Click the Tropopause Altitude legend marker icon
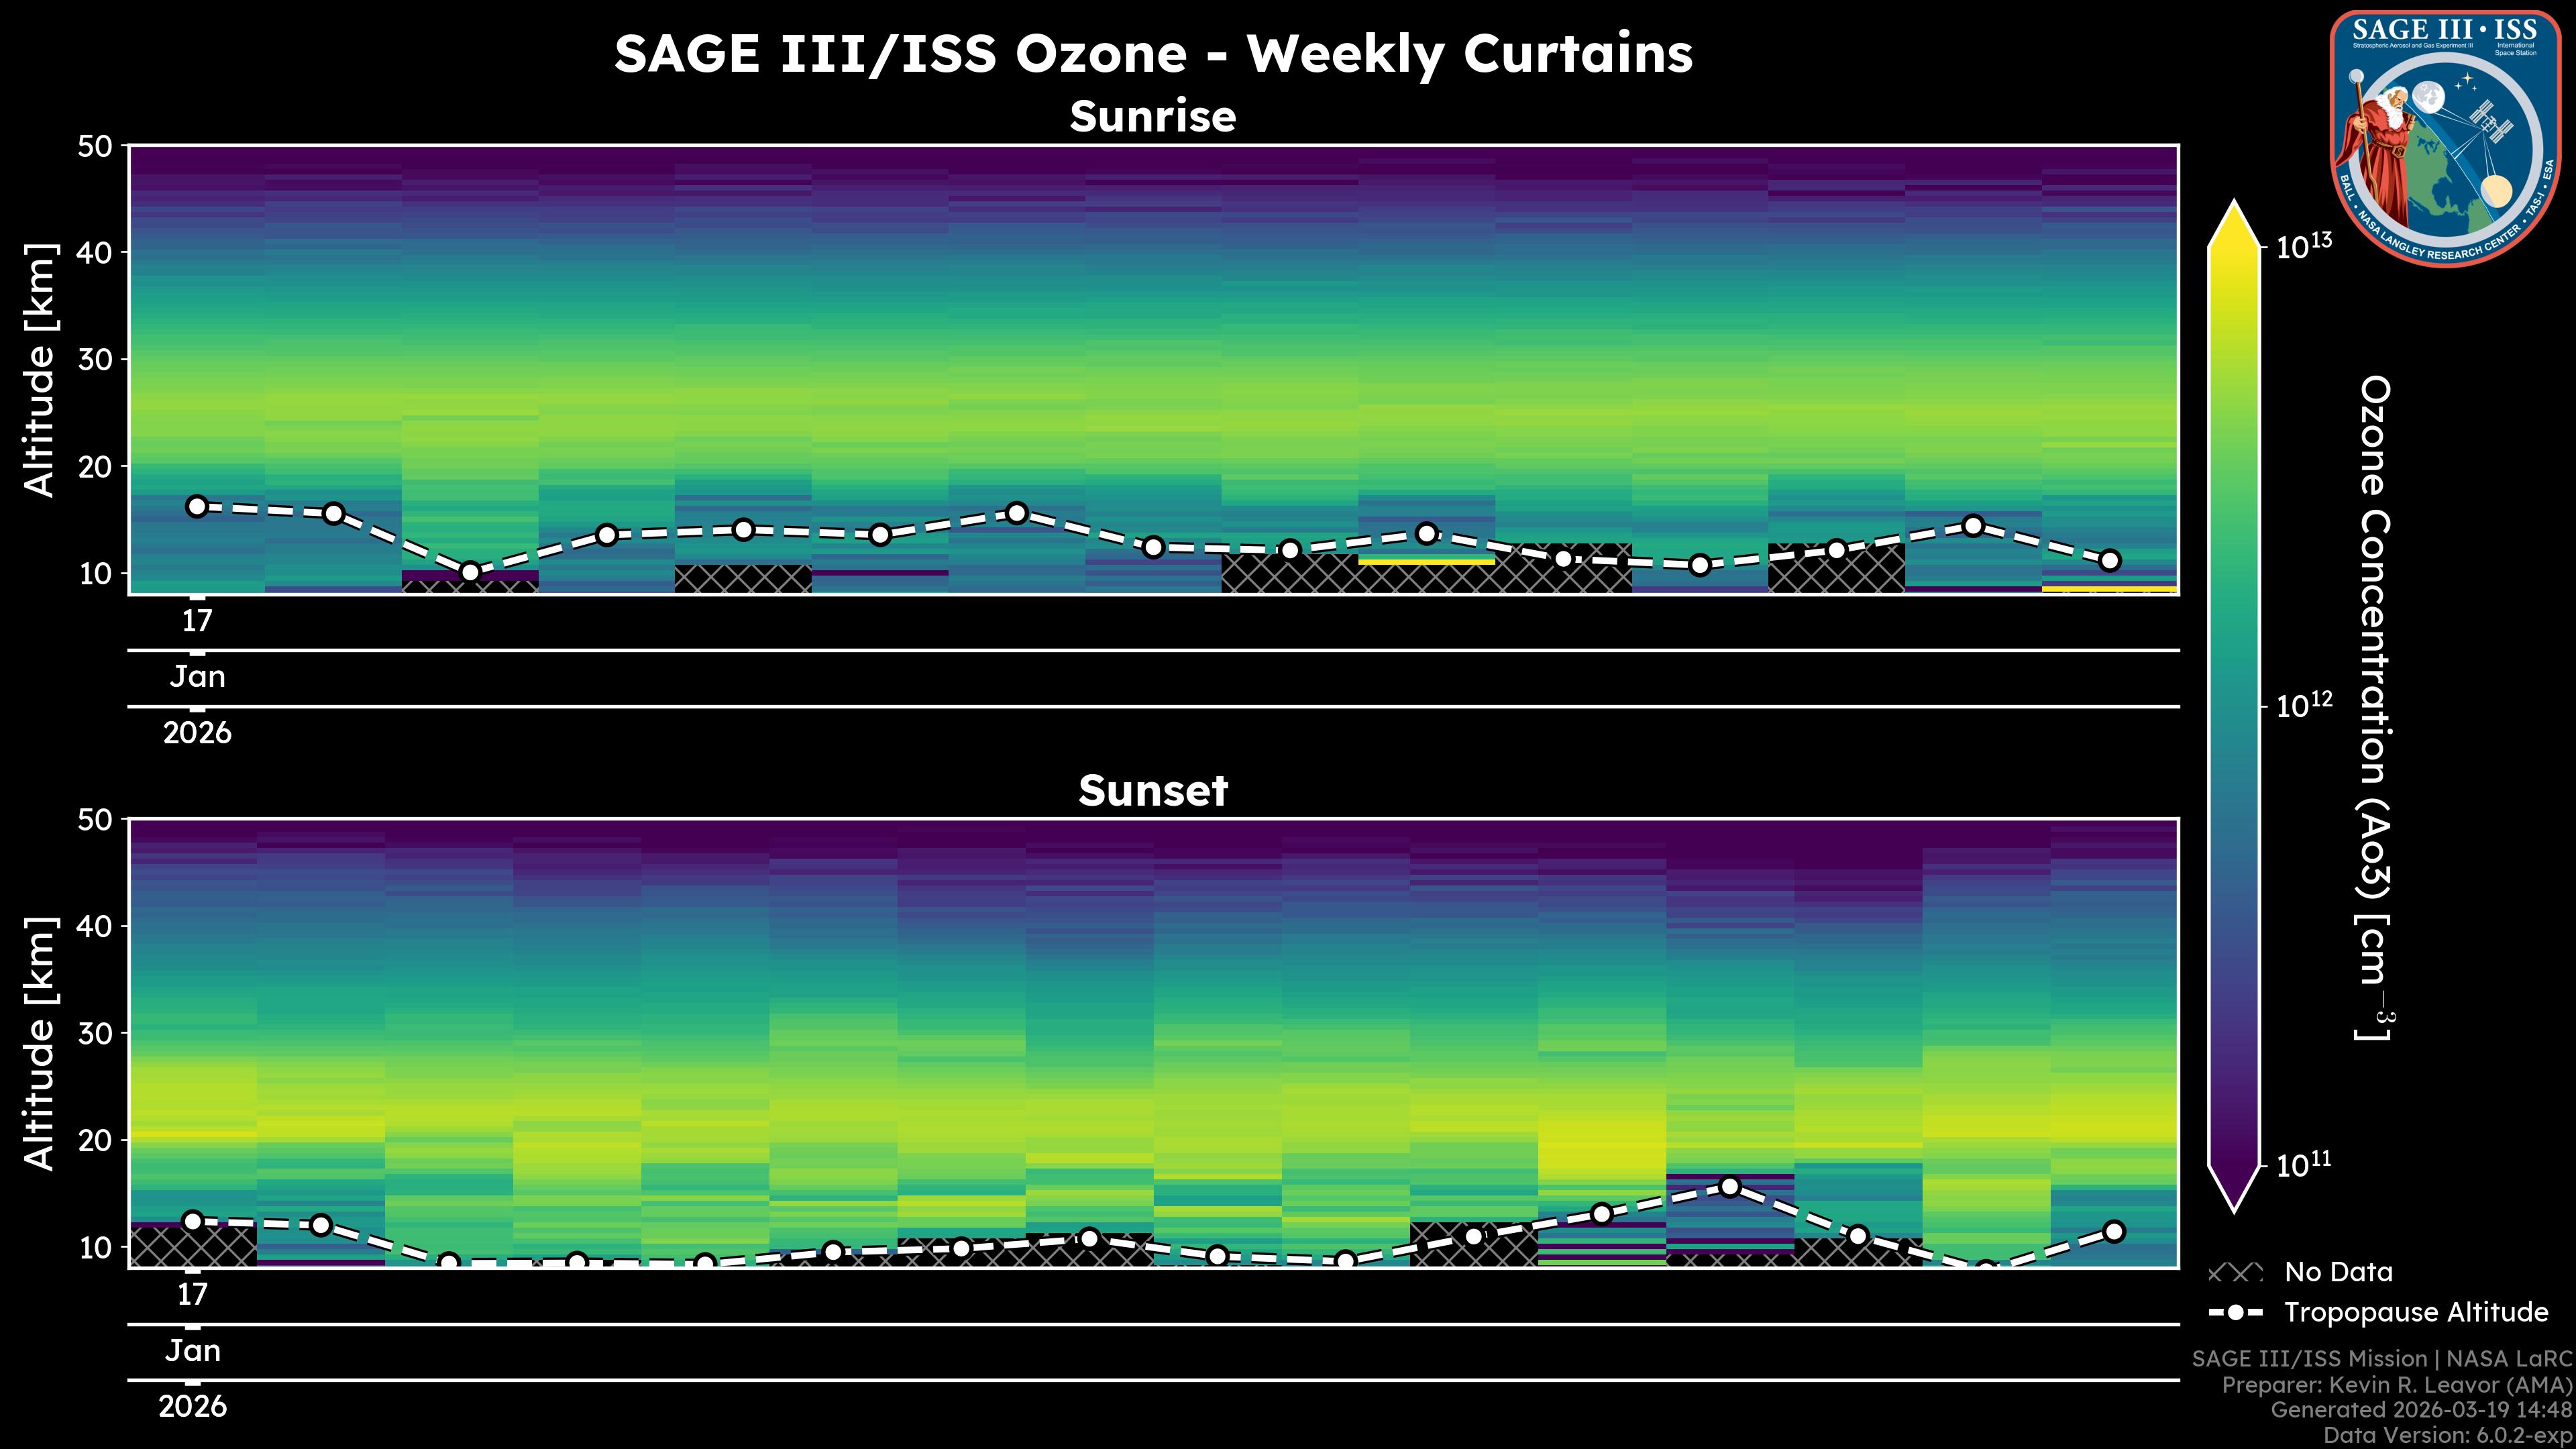The width and height of the screenshot is (2576, 1449). pyautogui.click(x=2235, y=1313)
